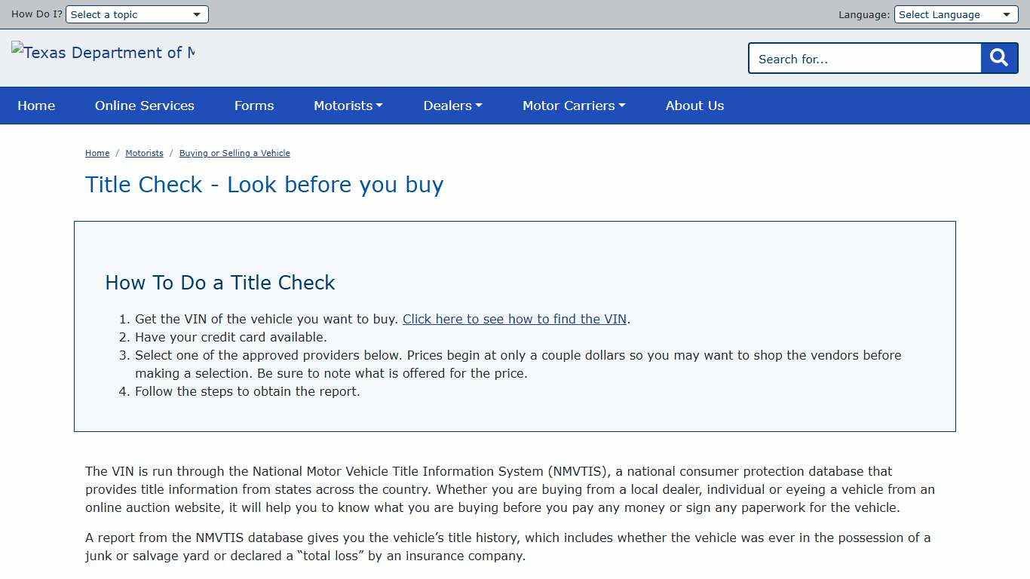The width and height of the screenshot is (1030, 579).
Task: Follow the link to see how to find the VIN
Action: (x=514, y=319)
